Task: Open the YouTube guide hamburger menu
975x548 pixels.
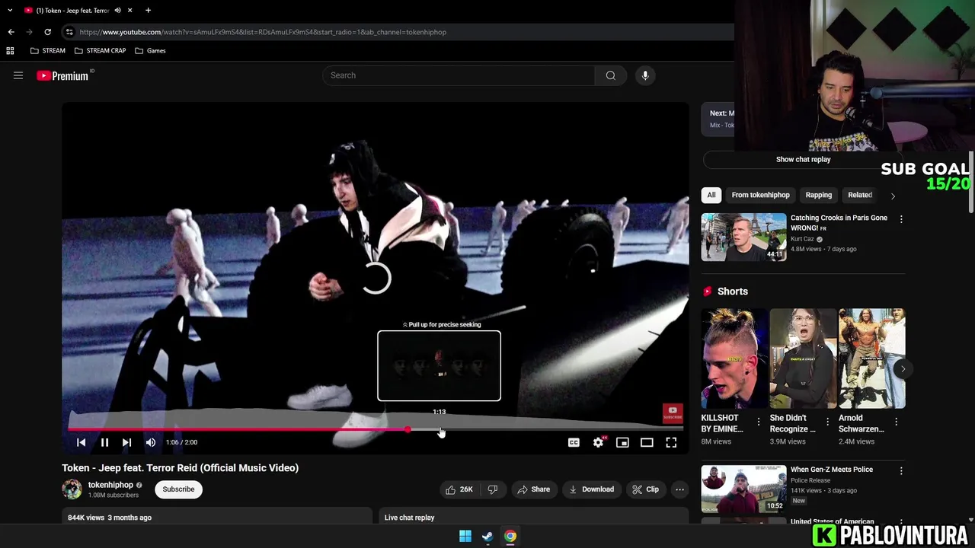Action: click(x=18, y=75)
